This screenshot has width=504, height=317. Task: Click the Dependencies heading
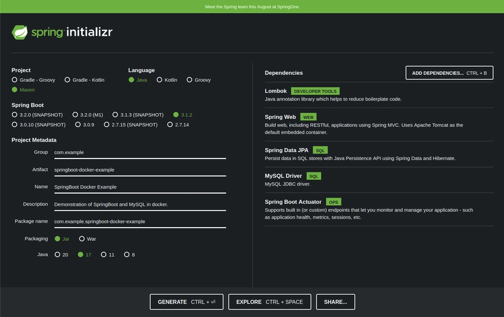pyautogui.click(x=284, y=73)
